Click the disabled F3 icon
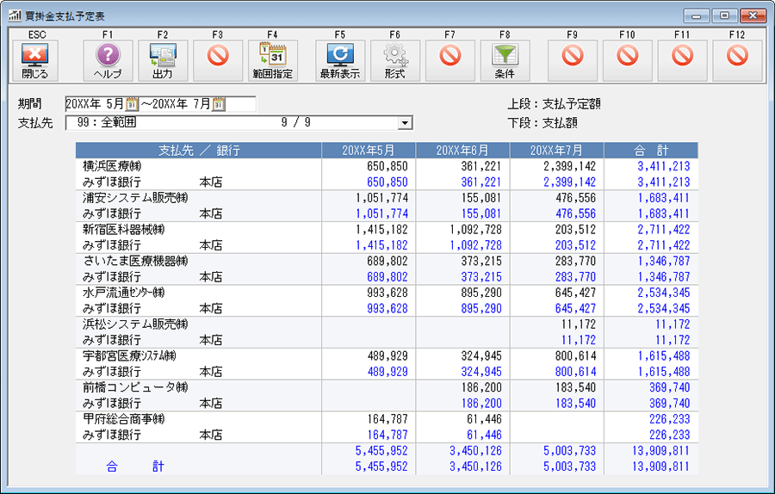Screen dimensions: 775x494 [218, 60]
